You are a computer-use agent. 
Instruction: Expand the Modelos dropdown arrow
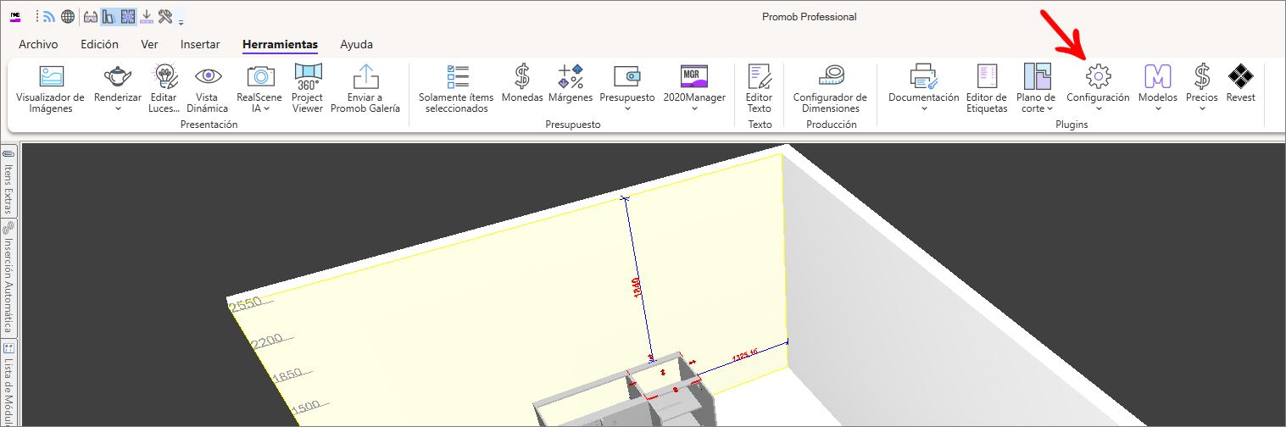[x=1158, y=108]
